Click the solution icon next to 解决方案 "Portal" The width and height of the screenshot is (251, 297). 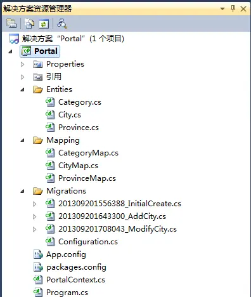(x=14, y=39)
